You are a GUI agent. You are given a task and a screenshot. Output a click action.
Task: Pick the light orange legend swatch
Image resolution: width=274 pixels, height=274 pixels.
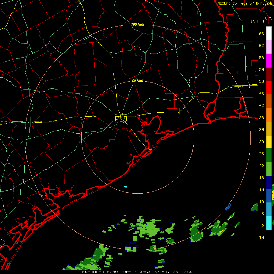point(269,115)
